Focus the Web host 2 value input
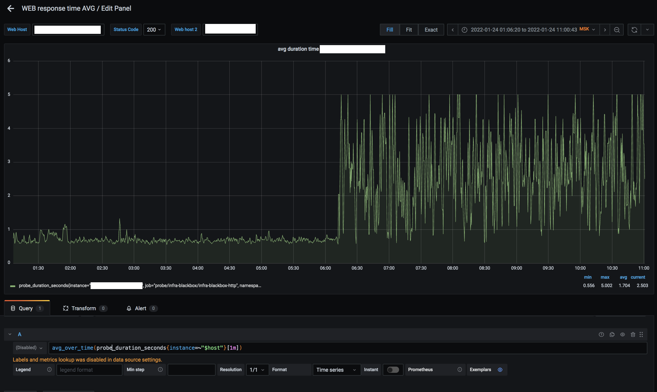The width and height of the screenshot is (657, 392). point(230,29)
